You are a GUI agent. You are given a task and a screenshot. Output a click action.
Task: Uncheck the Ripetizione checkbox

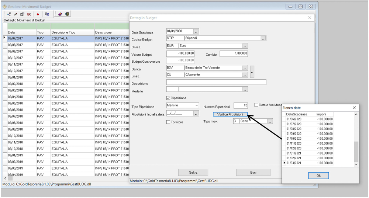(168, 98)
